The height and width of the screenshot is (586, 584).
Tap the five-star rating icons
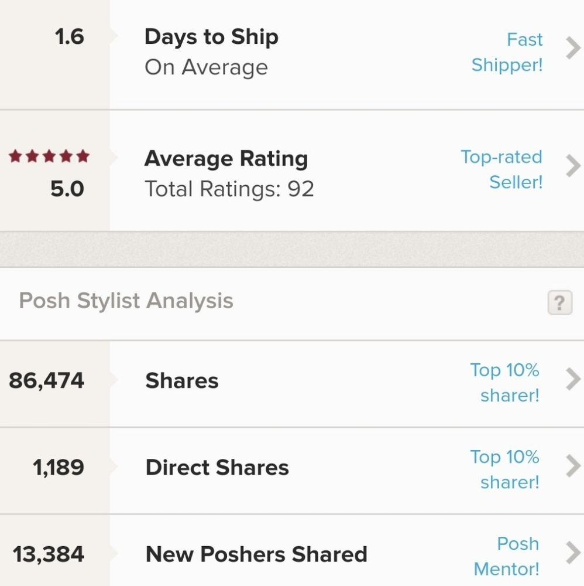tap(49, 156)
